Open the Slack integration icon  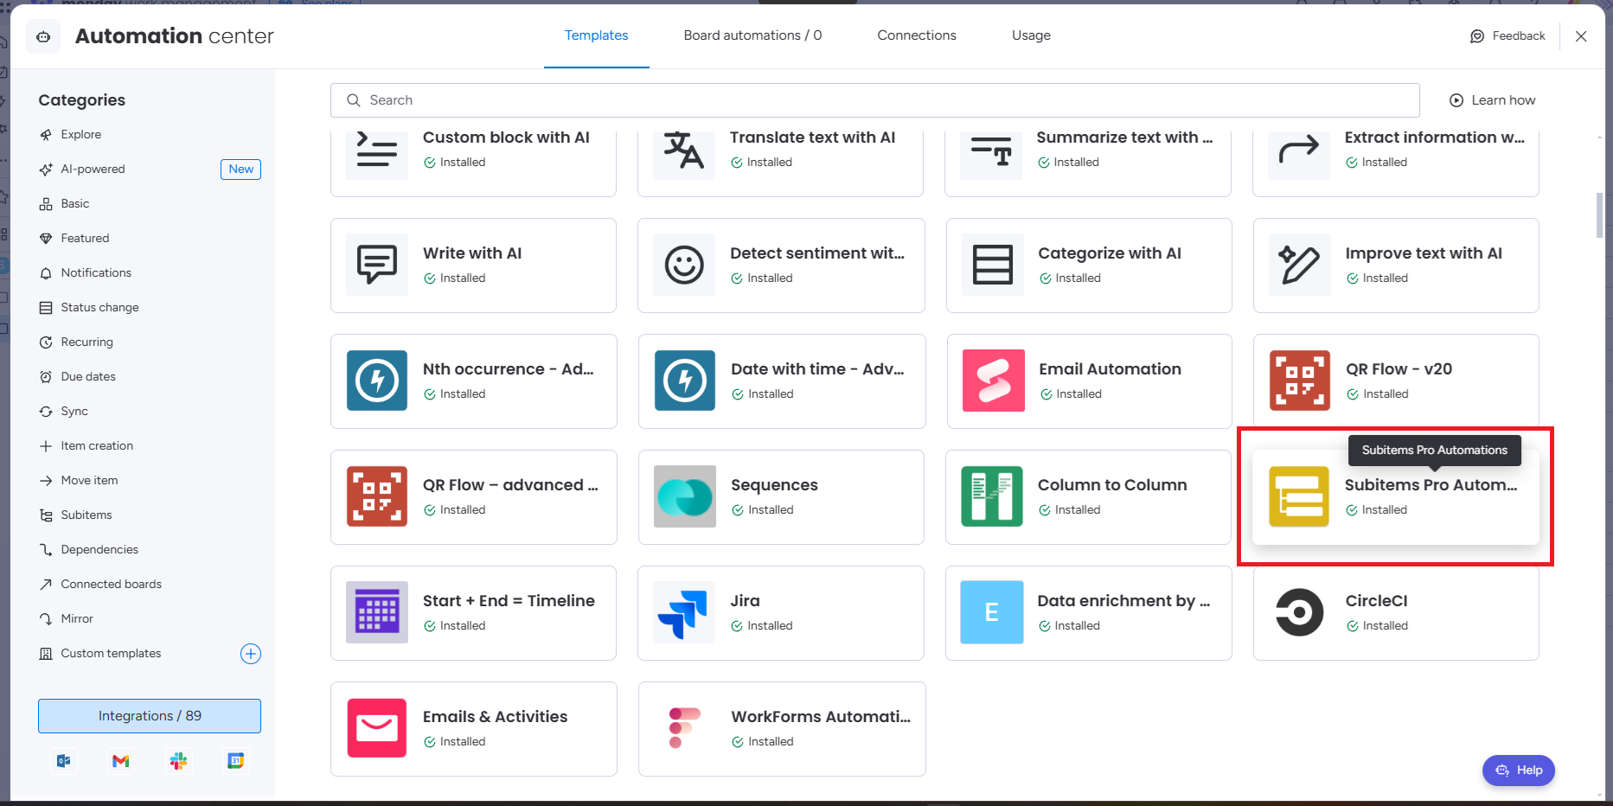178,761
